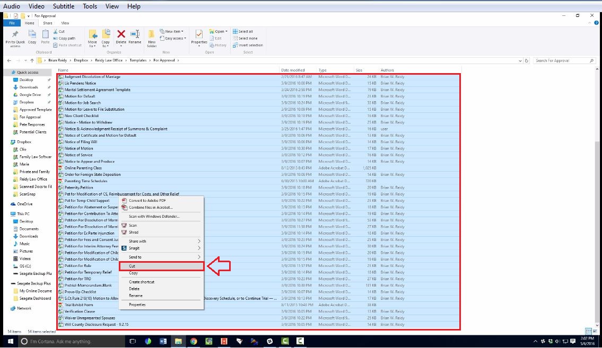Open Word from the taskbar
The image size is (602, 348).
pyautogui.click(x=163, y=341)
